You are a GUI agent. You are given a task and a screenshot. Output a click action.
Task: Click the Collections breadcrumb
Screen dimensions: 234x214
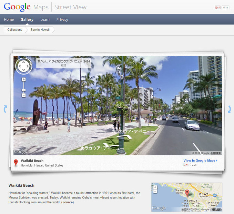[x=15, y=30]
